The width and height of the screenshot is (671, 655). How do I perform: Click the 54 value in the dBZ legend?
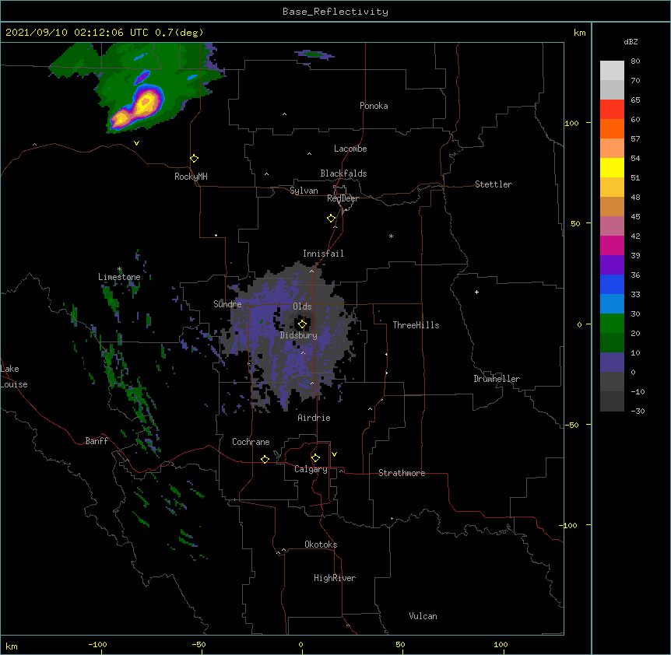click(635, 158)
